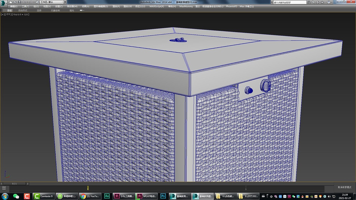Toggle the mini curve editor on the timeline
Image resolution: width=356 pixels, height=200 pixels.
coord(4,188)
